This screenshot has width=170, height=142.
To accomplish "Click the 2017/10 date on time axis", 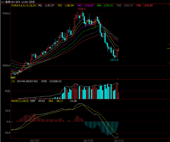I will click(x=119, y=141).
